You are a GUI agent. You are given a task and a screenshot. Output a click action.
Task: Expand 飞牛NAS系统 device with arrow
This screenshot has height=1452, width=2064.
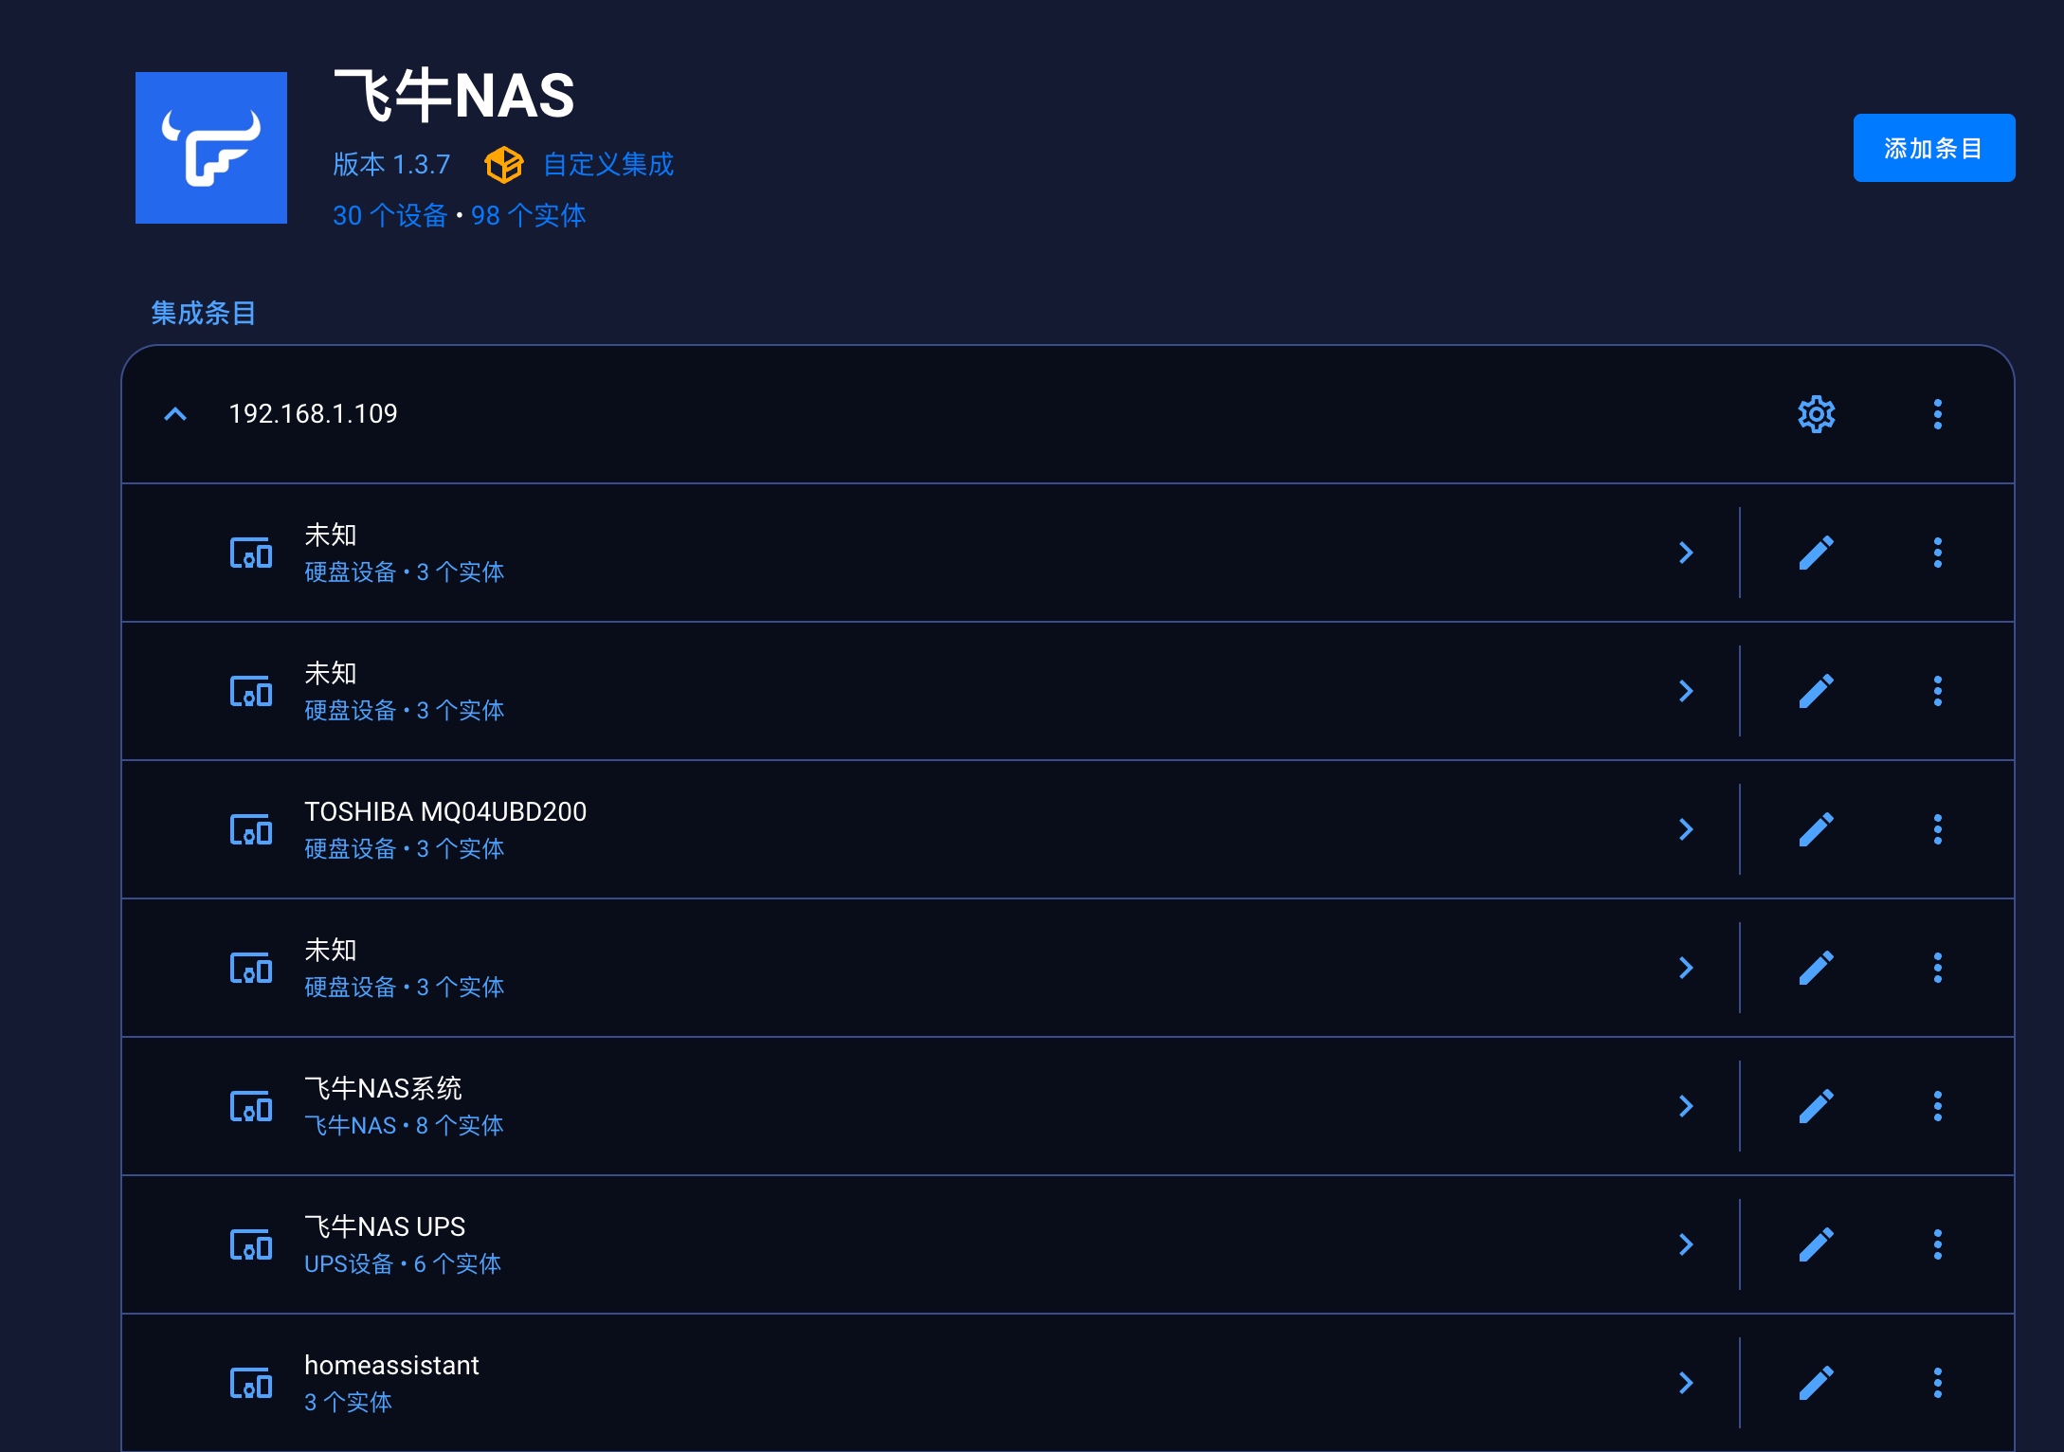pos(1686,1106)
